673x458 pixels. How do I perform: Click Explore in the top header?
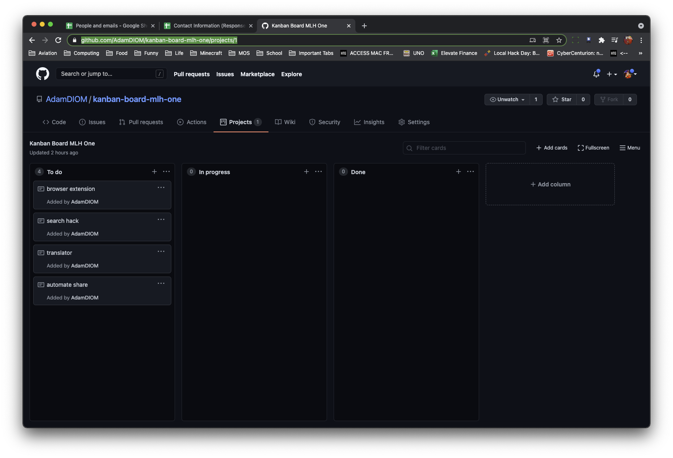[x=291, y=74]
